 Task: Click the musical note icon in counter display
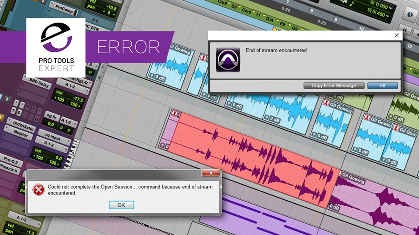(x=352, y=3)
